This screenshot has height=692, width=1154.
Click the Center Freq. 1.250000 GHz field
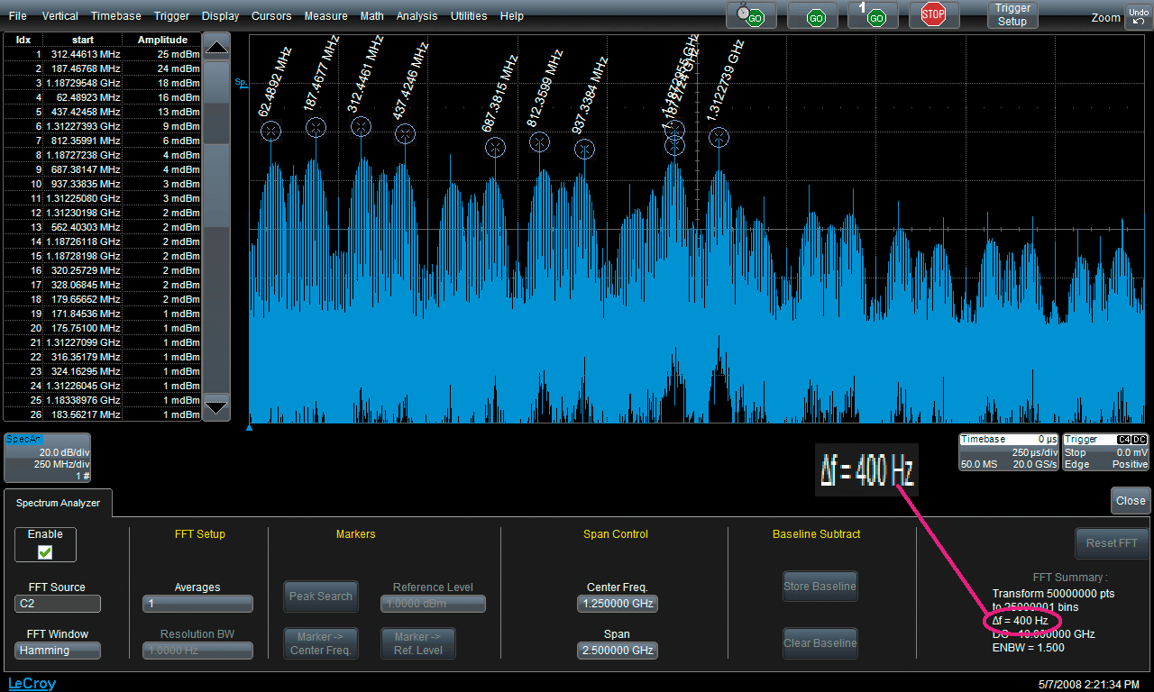point(617,604)
